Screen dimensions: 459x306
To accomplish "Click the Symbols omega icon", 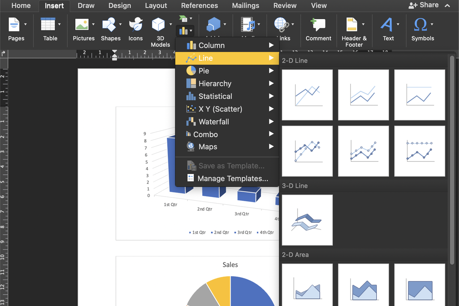I will [x=420, y=25].
